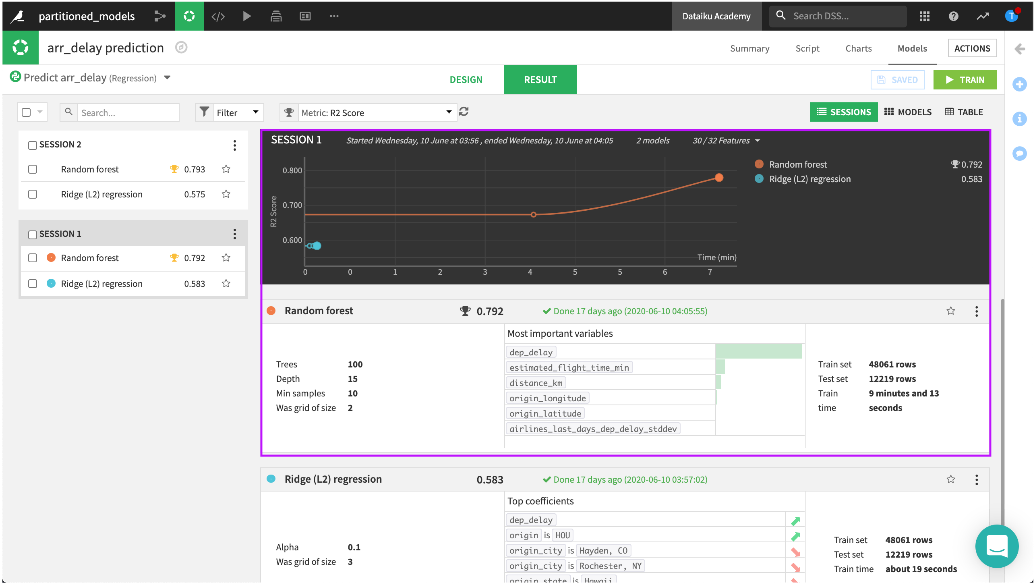This screenshot has height=585, width=1035.
Task: Open the code notebooks icon
Action: coord(218,16)
